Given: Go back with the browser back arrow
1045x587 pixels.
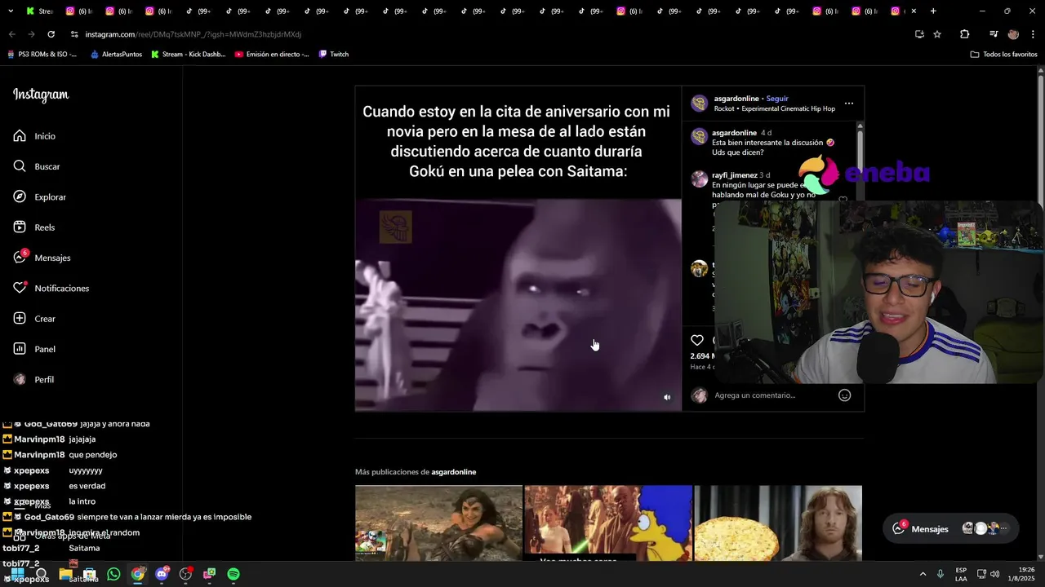Looking at the screenshot, I should pyautogui.click(x=11, y=34).
